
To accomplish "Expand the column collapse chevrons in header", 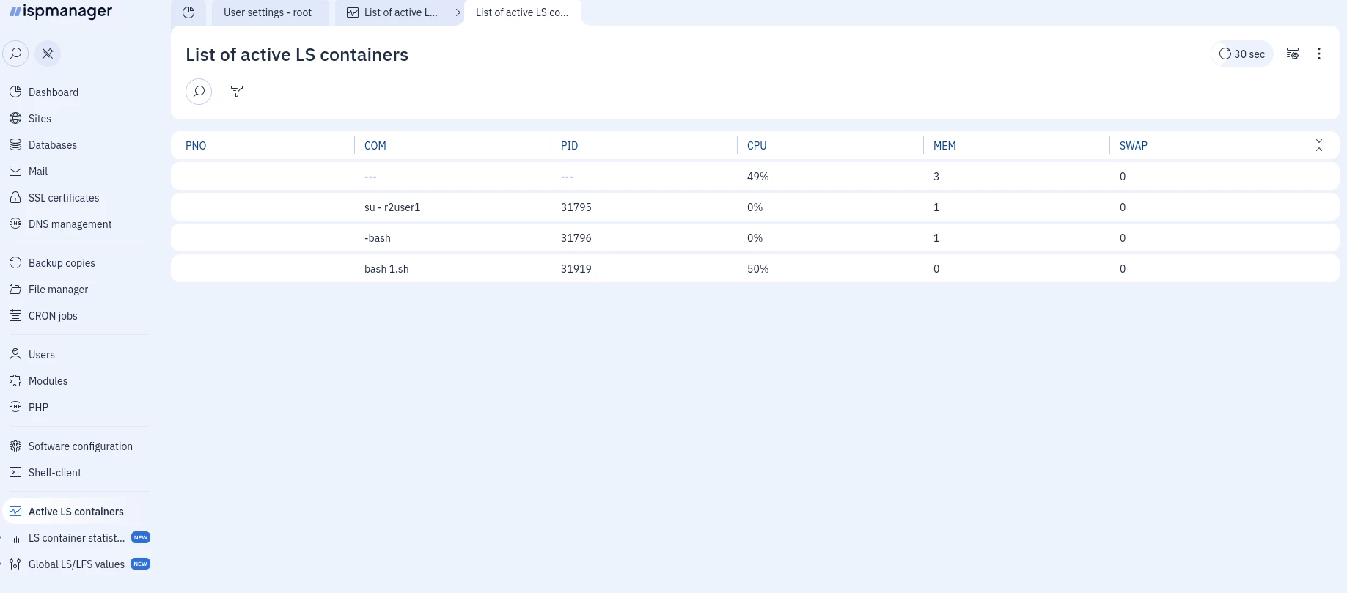I will click(1319, 145).
